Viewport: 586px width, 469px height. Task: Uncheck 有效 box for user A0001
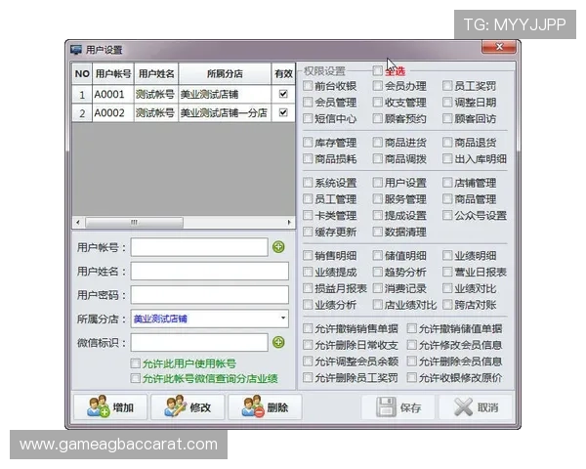[x=283, y=94]
